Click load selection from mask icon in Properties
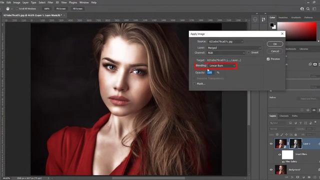The image size is (320, 180). (x=302, y=110)
